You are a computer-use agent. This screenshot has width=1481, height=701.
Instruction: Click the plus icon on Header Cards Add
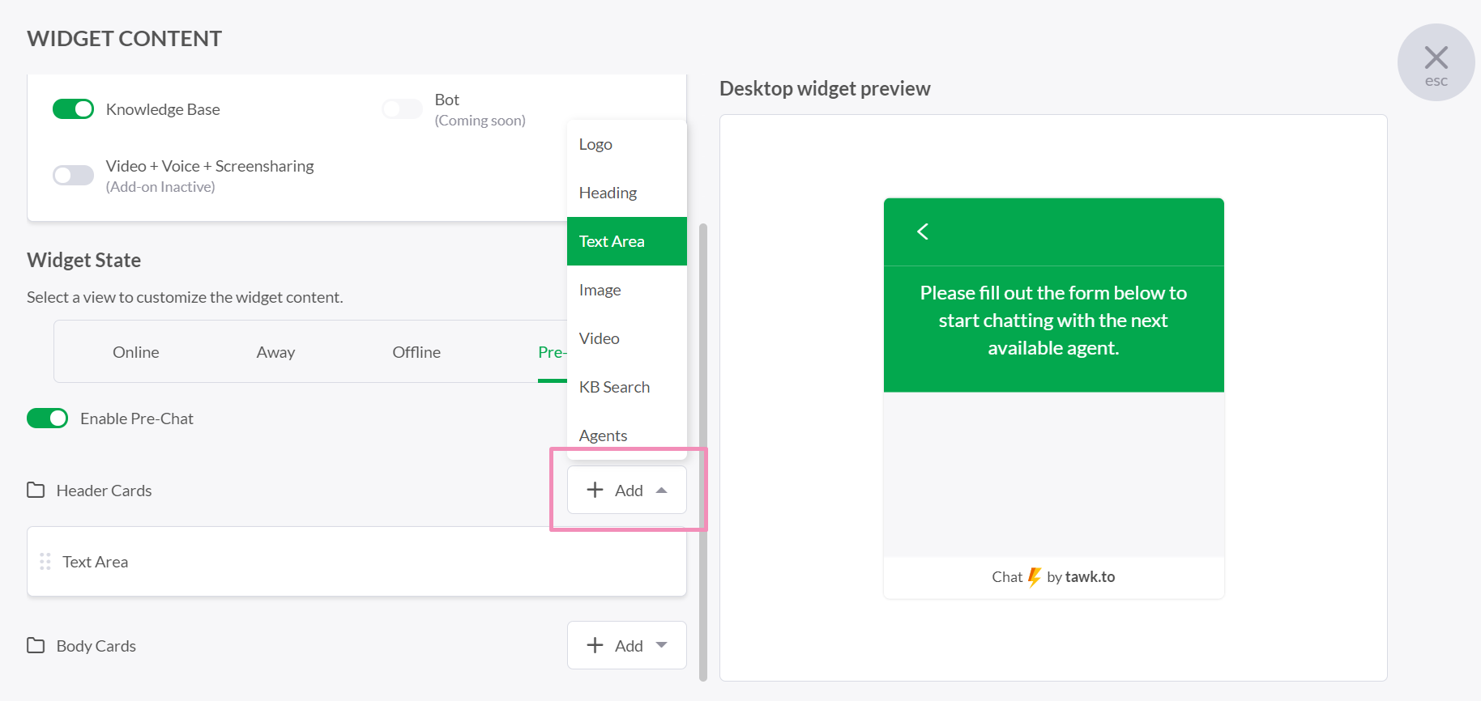point(595,490)
